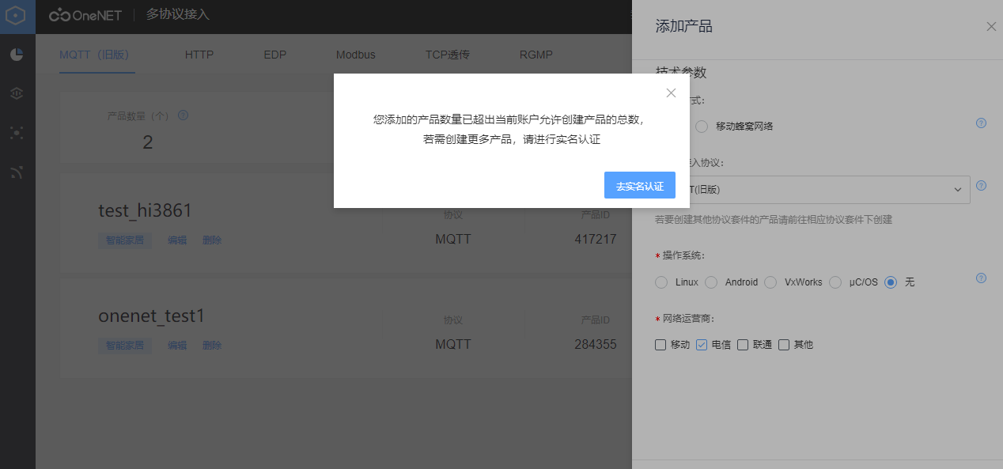Click 编辑 link under test_hi3861
Viewport: 1003px width, 469px height.
click(176, 240)
